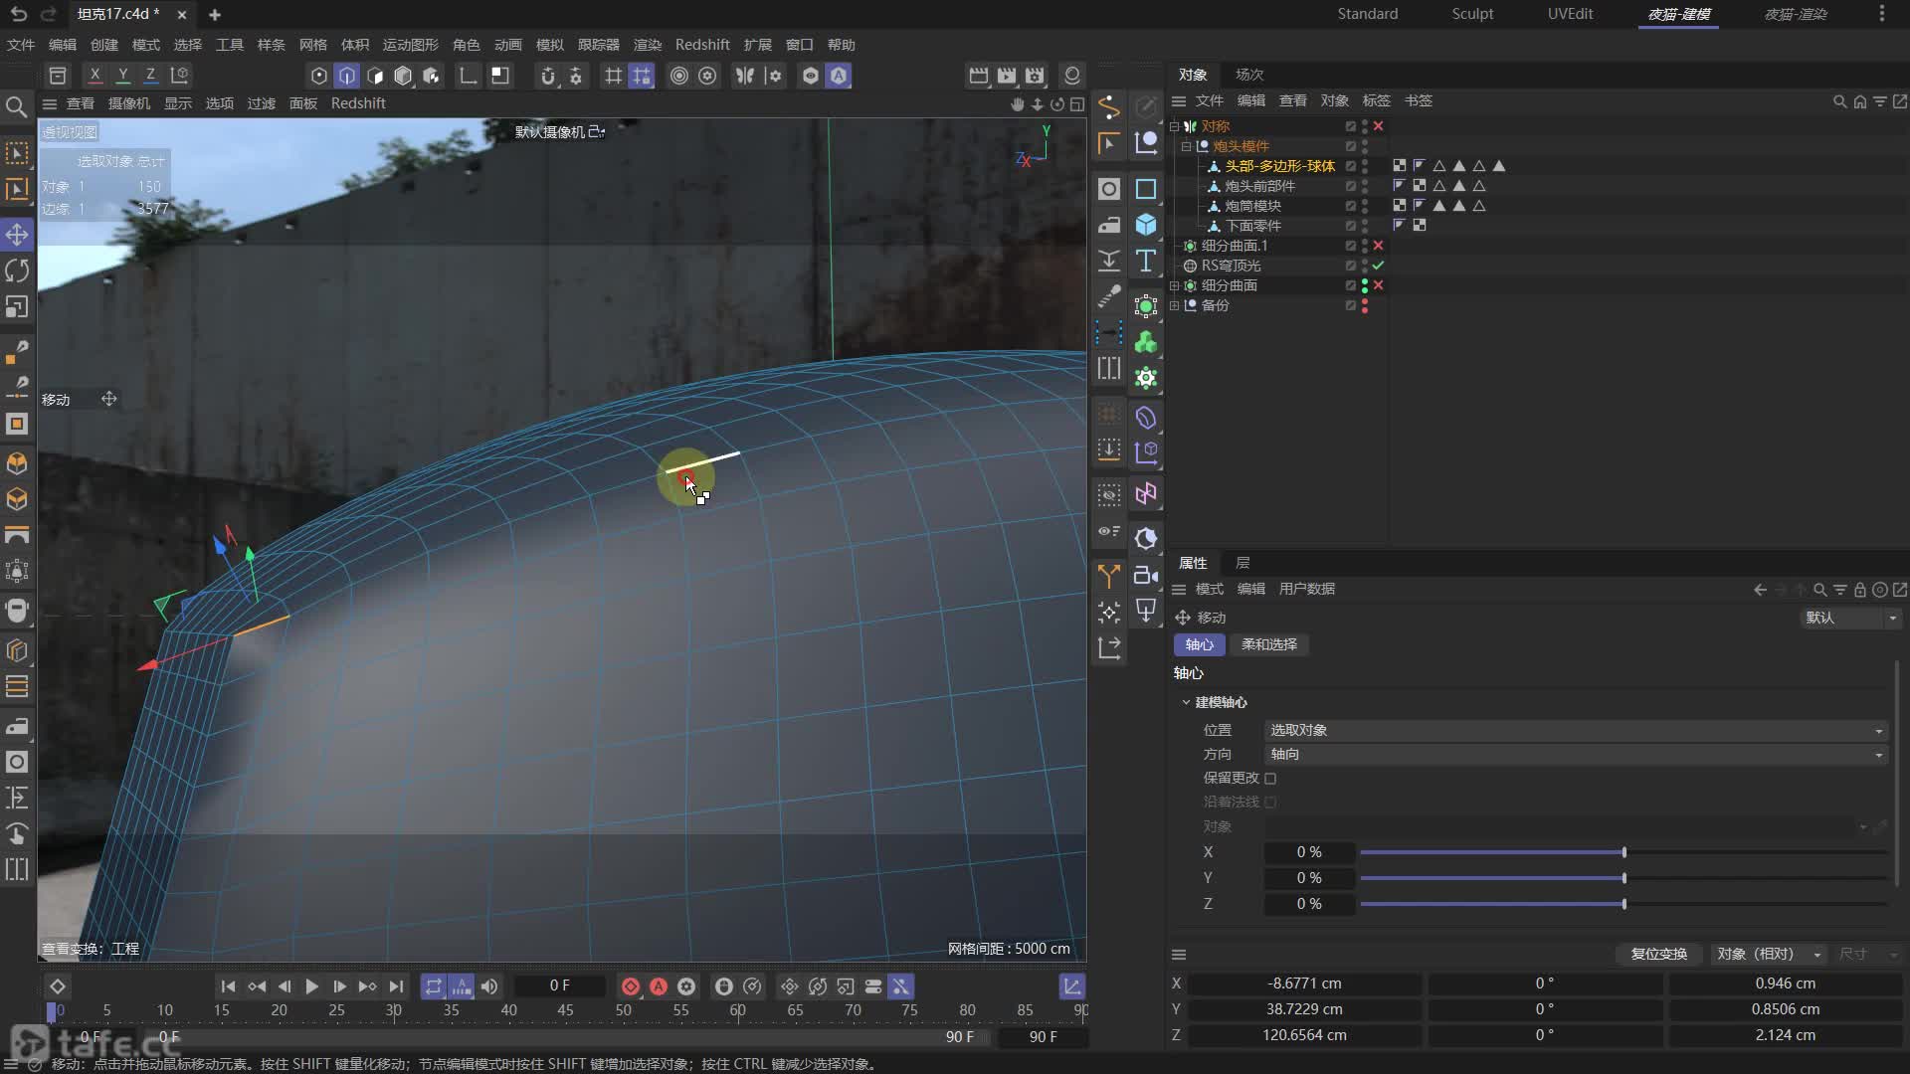
Task: Select the 下面零件 object in tree
Action: 1253,226
